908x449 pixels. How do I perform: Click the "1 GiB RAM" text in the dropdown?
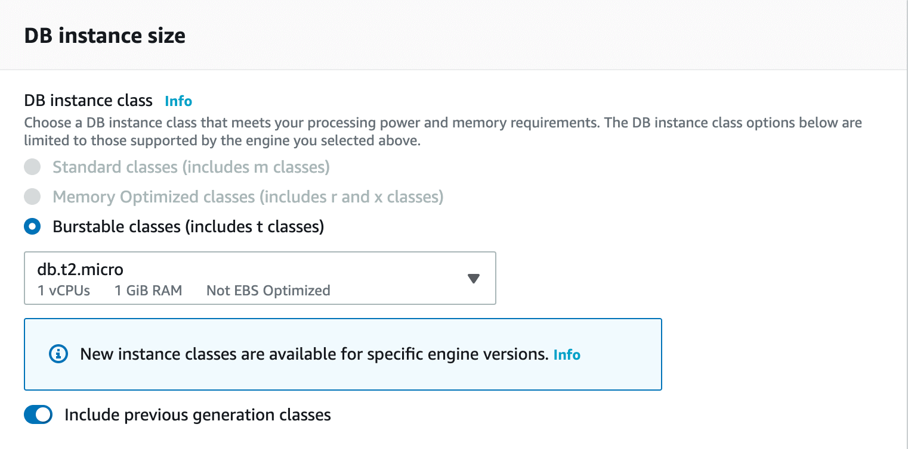tap(149, 291)
